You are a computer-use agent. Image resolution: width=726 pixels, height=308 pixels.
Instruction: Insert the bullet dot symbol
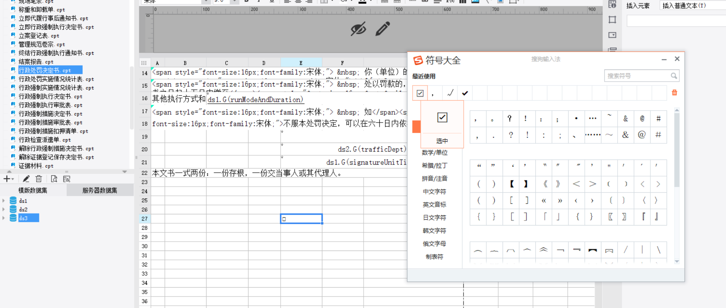576,118
